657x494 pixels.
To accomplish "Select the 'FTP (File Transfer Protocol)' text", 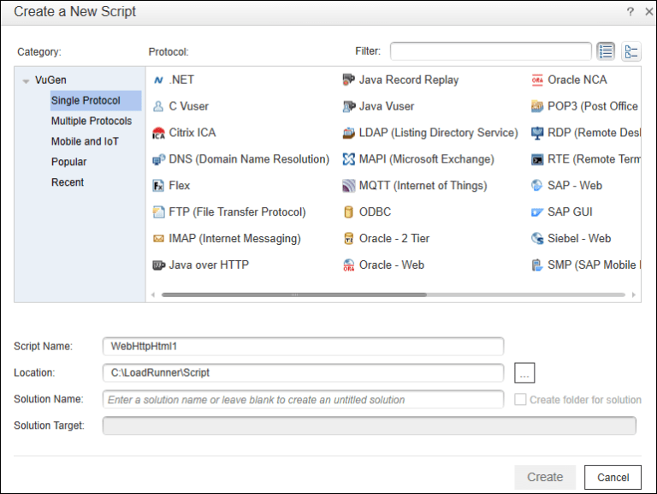I will tap(237, 212).
